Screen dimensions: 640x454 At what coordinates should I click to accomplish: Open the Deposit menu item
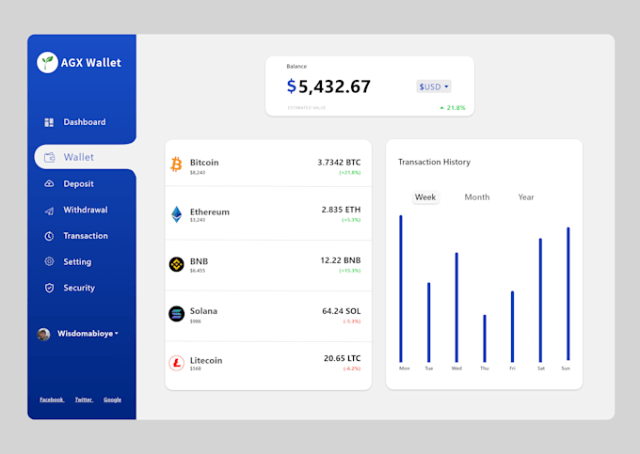[78, 184]
